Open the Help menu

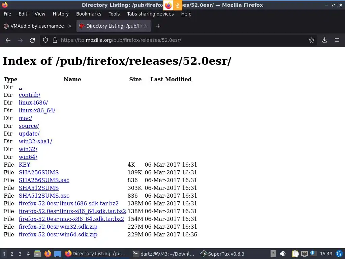pos(186,14)
